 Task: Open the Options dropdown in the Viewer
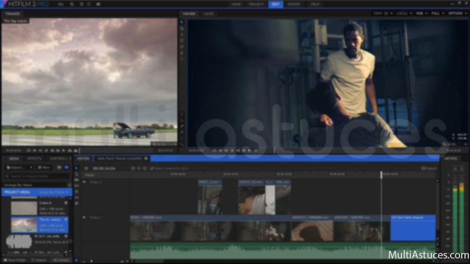[456, 13]
